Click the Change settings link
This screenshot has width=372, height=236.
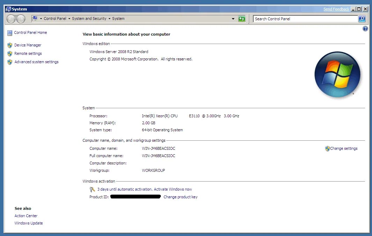343,148
